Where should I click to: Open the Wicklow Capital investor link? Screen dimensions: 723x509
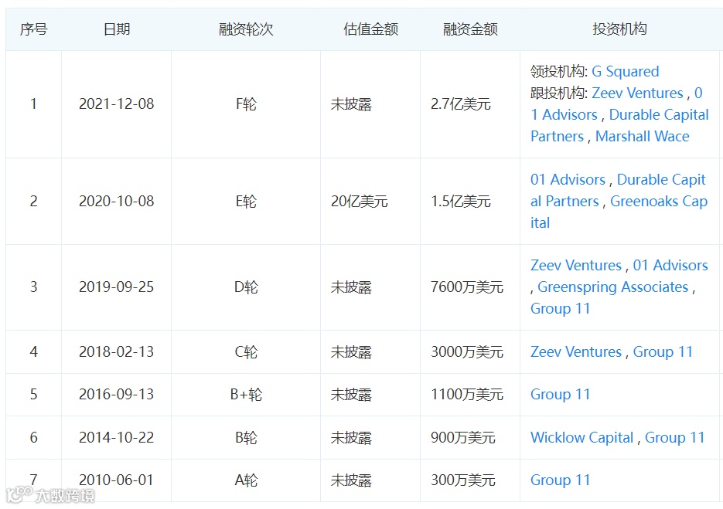pyautogui.click(x=582, y=438)
